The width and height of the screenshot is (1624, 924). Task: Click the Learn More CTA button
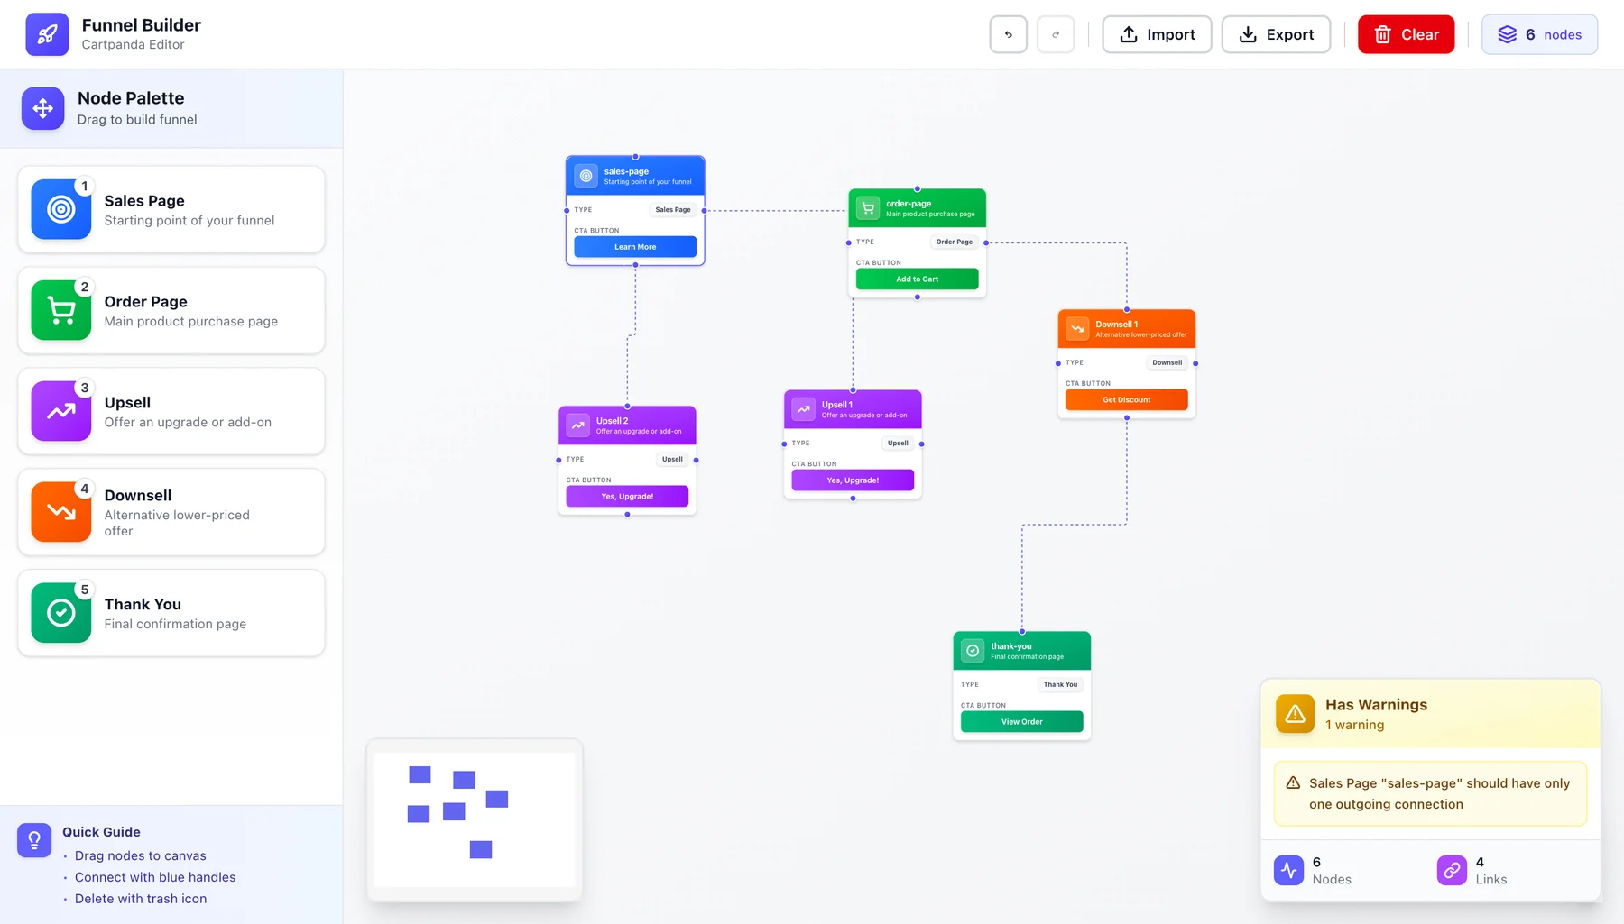point(635,247)
